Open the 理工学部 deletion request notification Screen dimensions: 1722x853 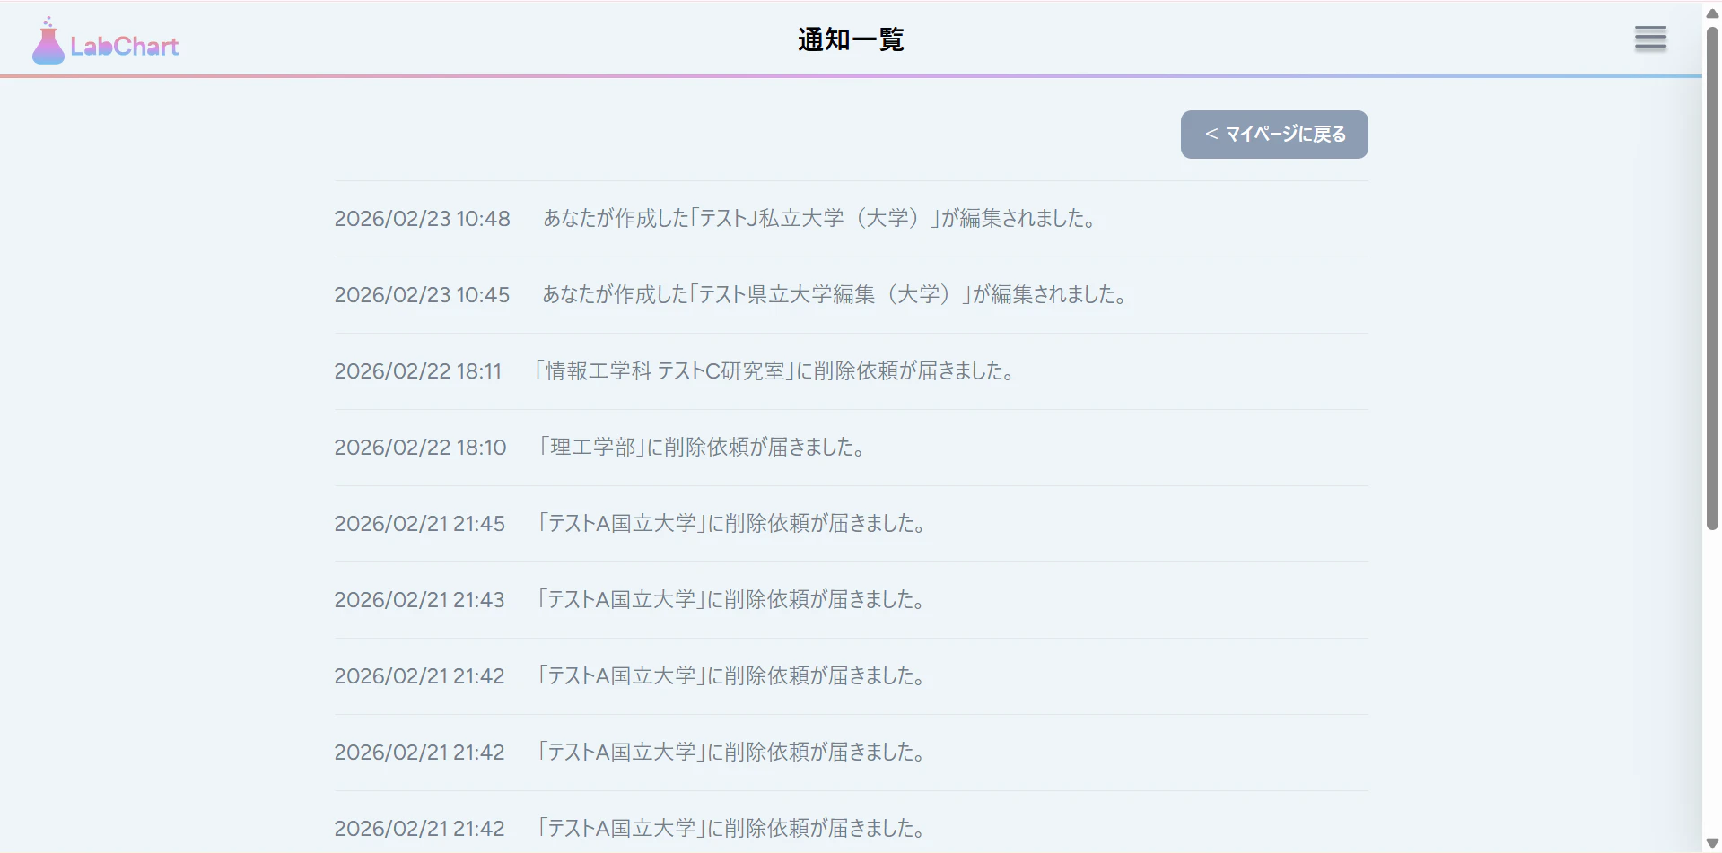[x=701, y=448]
